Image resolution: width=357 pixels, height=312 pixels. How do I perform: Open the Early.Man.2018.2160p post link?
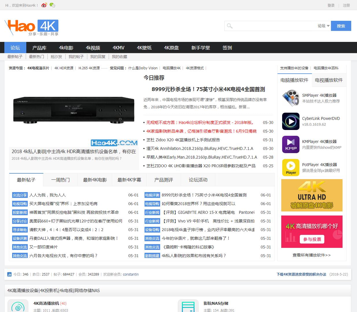click(202, 157)
